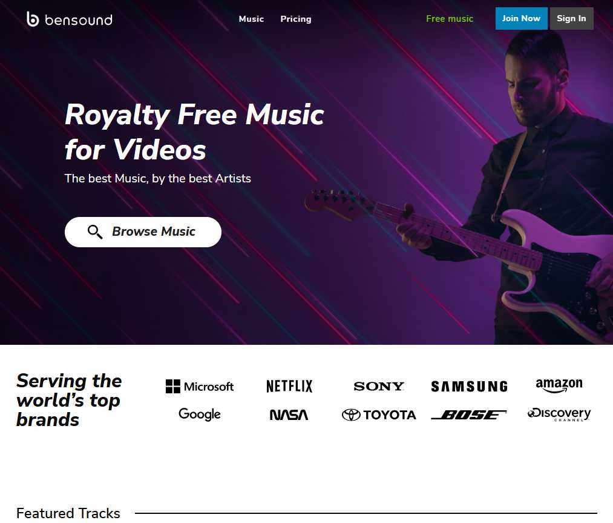Click the Google brand logo
The height and width of the screenshot is (523, 613).
[x=199, y=414]
